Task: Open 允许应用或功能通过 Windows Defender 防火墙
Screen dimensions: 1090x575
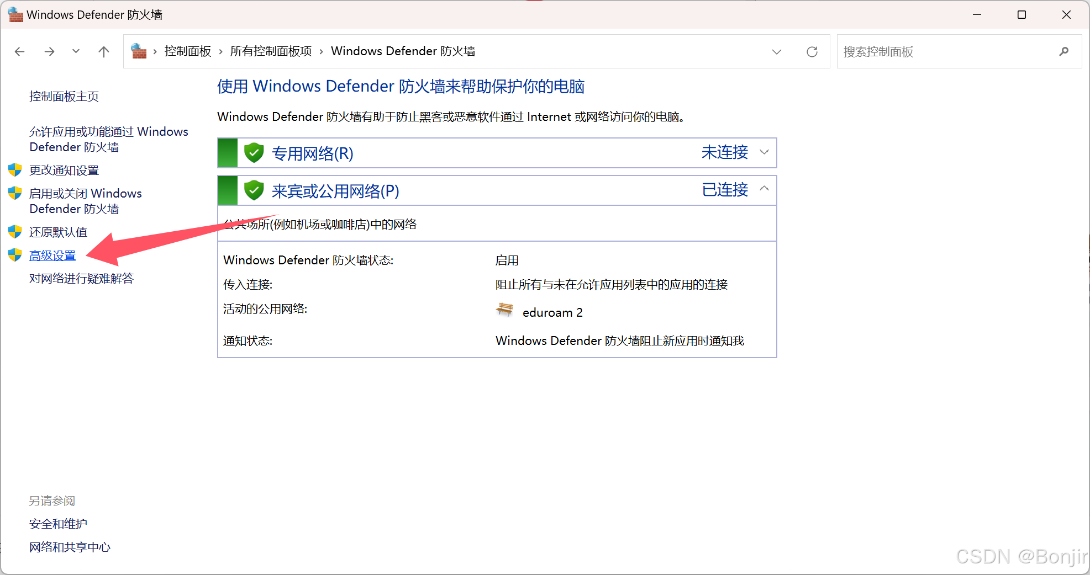Action: pos(109,139)
